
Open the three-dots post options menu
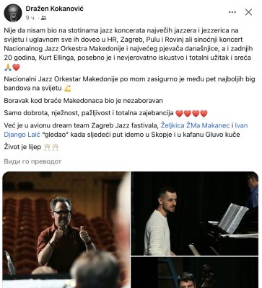click(232, 12)
